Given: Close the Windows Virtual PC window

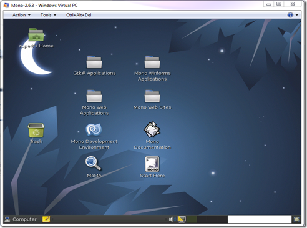Looking at the screenshot, I should click(293, 4).
